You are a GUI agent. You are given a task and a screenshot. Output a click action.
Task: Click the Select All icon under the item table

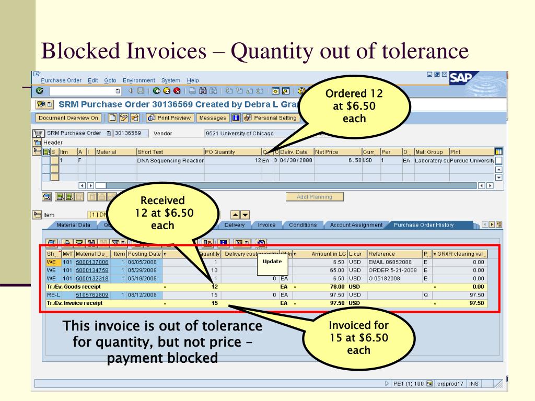(60, 197)
